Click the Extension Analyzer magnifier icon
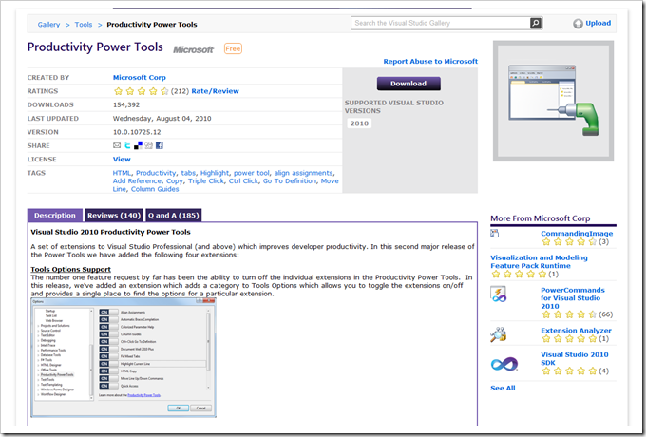Image resolution: width=646 pixels, height=437 pixels. point(498,334)
